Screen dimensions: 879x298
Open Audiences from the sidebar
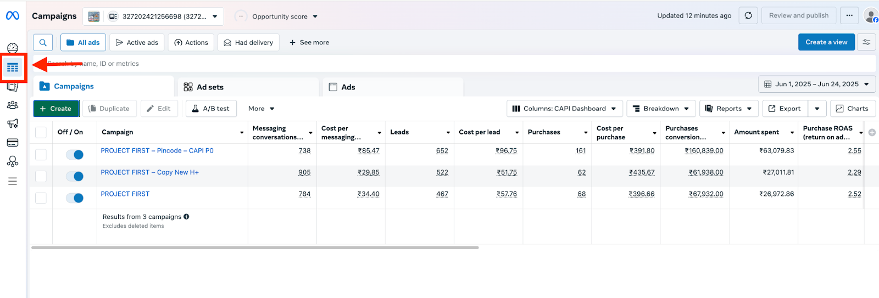[13, 105]
